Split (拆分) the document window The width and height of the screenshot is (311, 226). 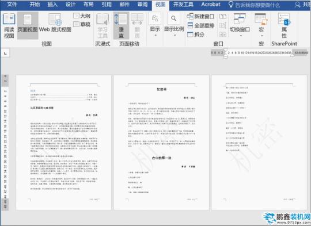click(x=196, y=35)
